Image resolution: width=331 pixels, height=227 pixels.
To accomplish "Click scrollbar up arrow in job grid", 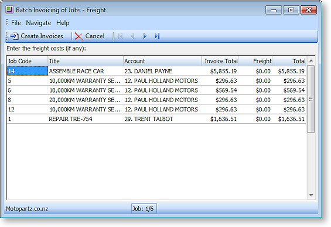I will point(311,61).
